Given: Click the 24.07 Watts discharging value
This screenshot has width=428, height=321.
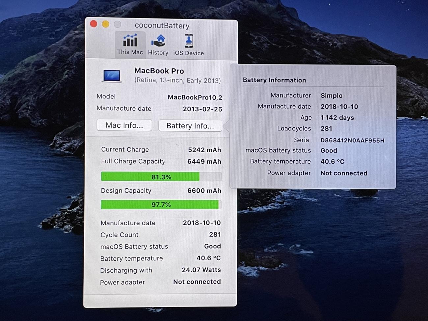Looking at the screenshot, I should tap(201, 270).
